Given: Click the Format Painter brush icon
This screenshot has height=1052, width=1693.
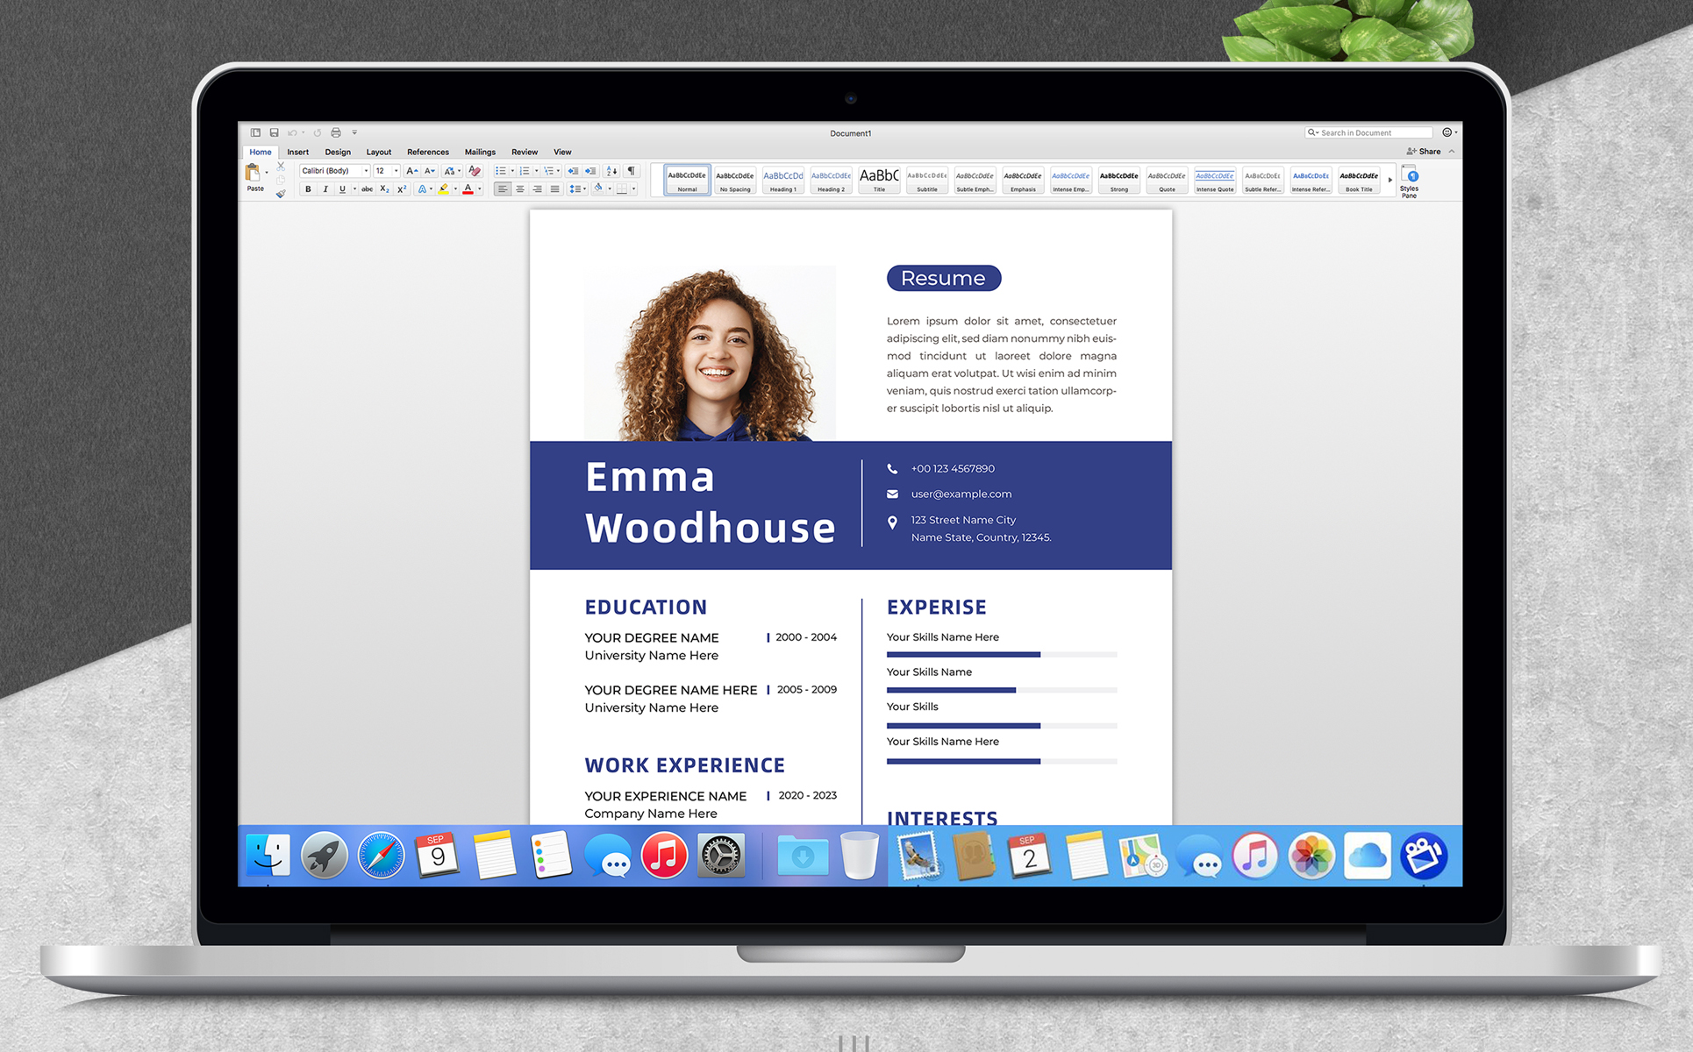Looking at the screenshot, I should (281, 194).
